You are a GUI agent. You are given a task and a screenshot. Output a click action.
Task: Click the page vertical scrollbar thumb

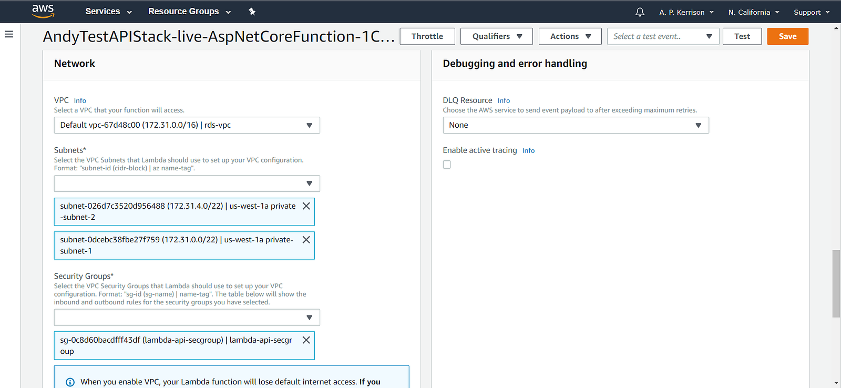pyautogui.click(x=836, y=284)
